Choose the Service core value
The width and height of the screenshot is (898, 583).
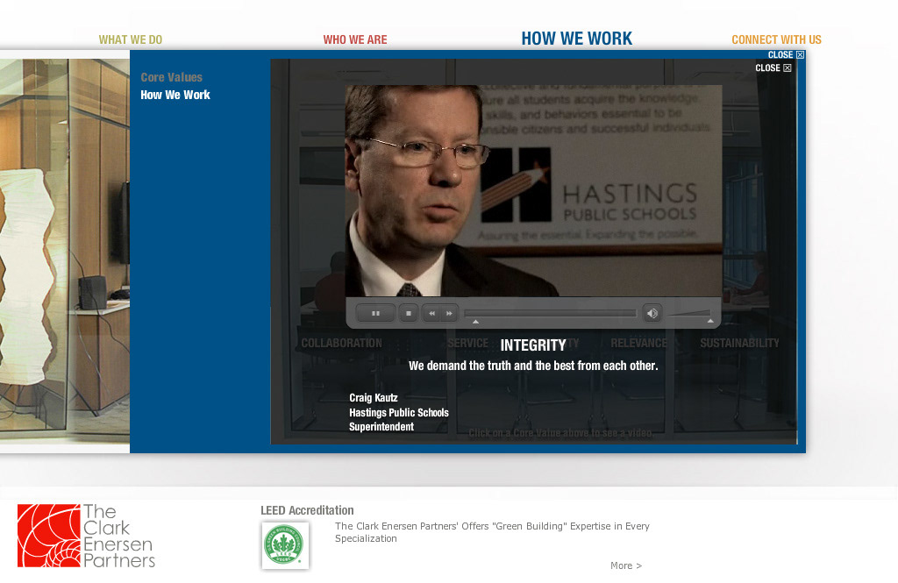click(x=468, y=343)
